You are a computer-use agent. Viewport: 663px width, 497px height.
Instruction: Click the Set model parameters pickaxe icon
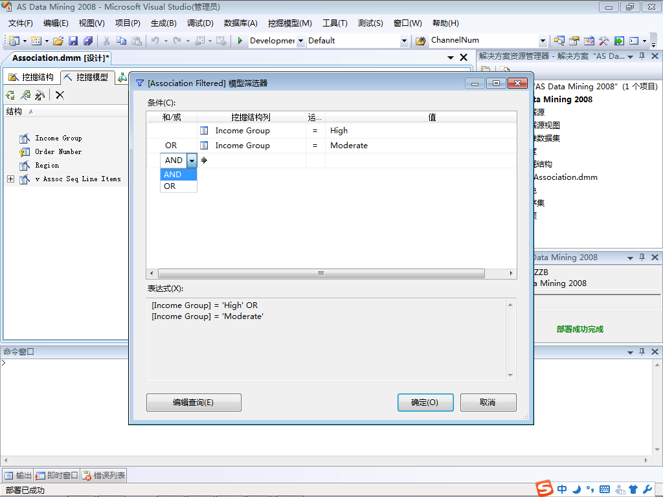click(x=39, y=95)
